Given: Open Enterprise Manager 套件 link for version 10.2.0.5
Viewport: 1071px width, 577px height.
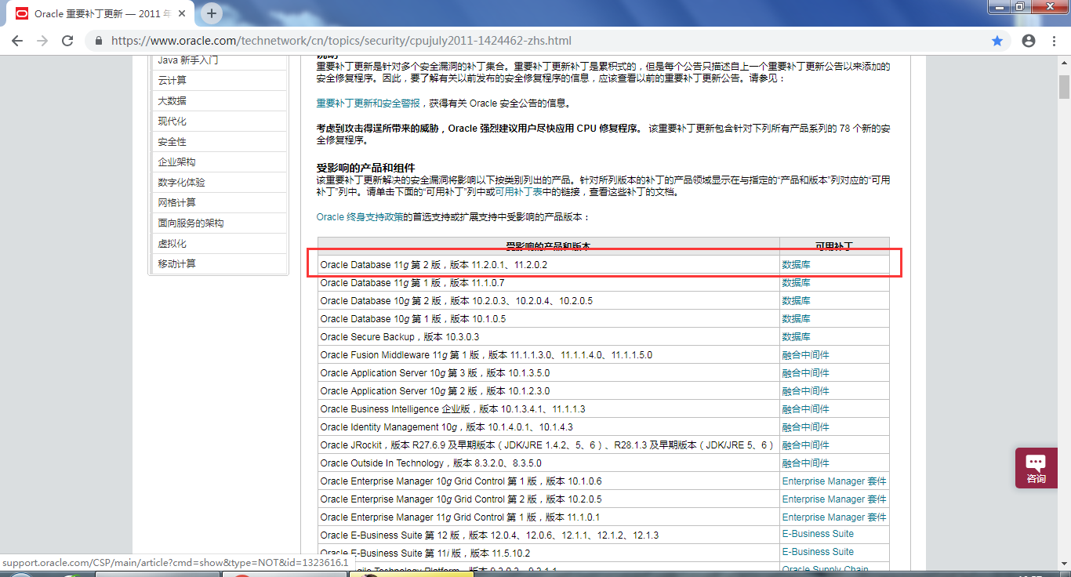Looking at the screenshot, I should pyautogui.click(x=834, y=499).
